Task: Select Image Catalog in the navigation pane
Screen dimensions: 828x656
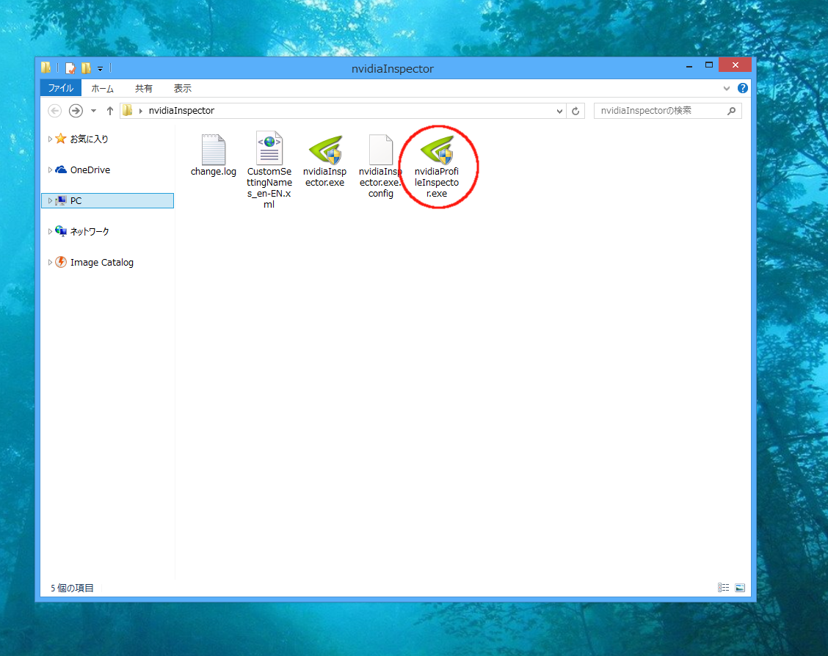Action: [102, 262]
